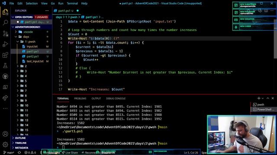This screenshot has width=277, height=155.
Task: Open the GitHub view in activity bar
Action: [x=5, y=76]
